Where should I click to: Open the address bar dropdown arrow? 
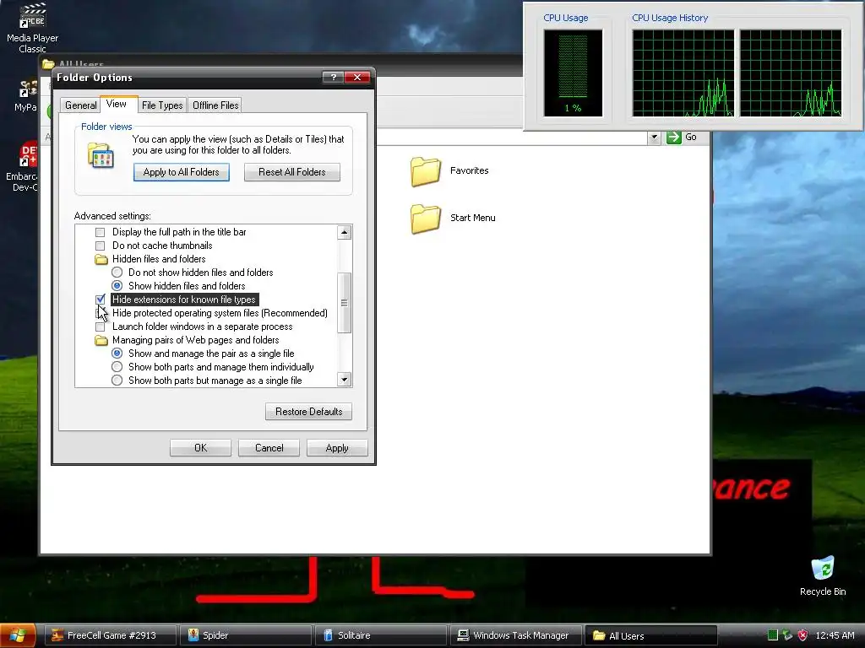(x=654, y=138)
